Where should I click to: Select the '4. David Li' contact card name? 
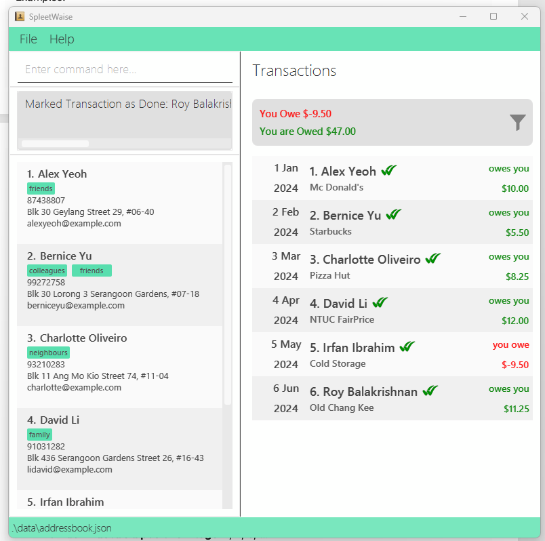[x=53, y=420]
